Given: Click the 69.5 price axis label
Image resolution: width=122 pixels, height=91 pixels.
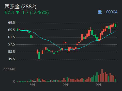Looking at the screenshot, I should pyautogui.click(x=11, y=22).
